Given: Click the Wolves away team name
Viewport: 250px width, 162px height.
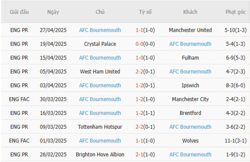Looking at the screenshot, I should coord(190,141).
